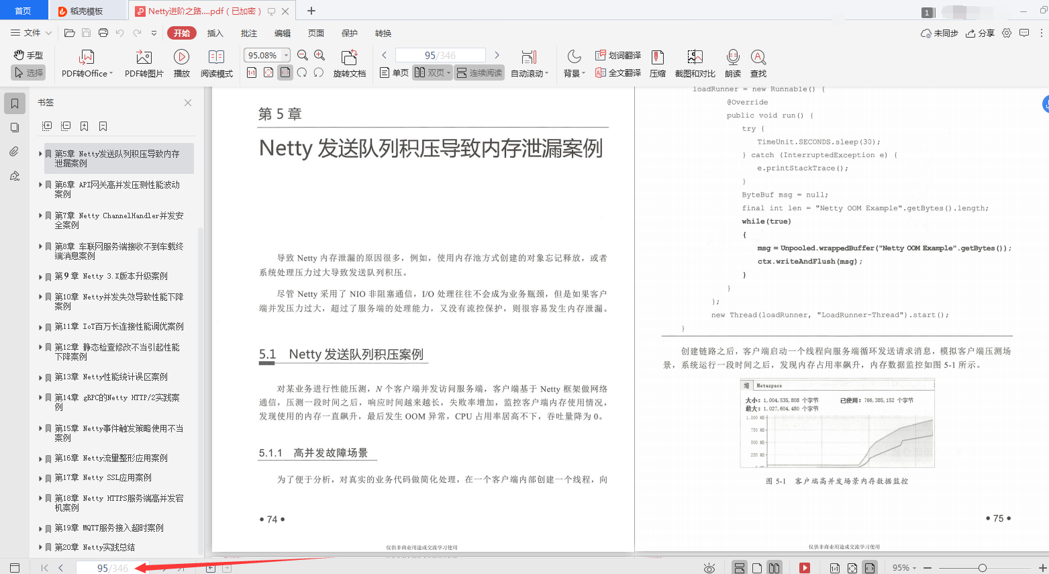Enter reading mode (阅读模式)
This screenshot has height=574, width=1049.
coord(216,64)
